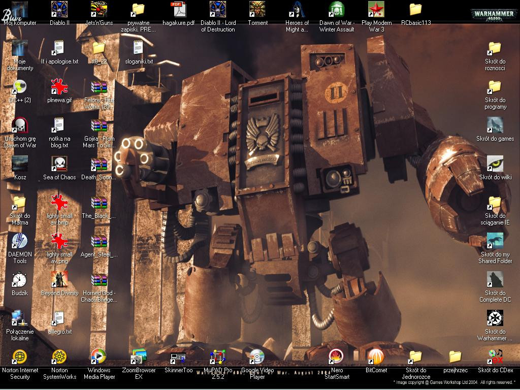The width and height of the screenshot is (520, 390).
Task: Launch the Beyond Divinity game shortcut
Action: pyautogui.click(x=59, y=280)
